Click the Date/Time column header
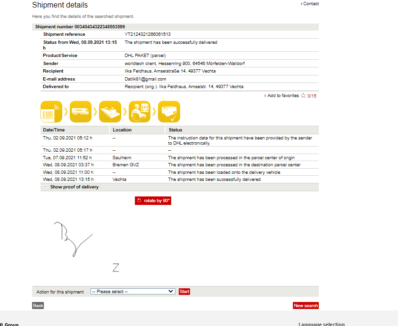398x326 pixels. coord(54,130)
